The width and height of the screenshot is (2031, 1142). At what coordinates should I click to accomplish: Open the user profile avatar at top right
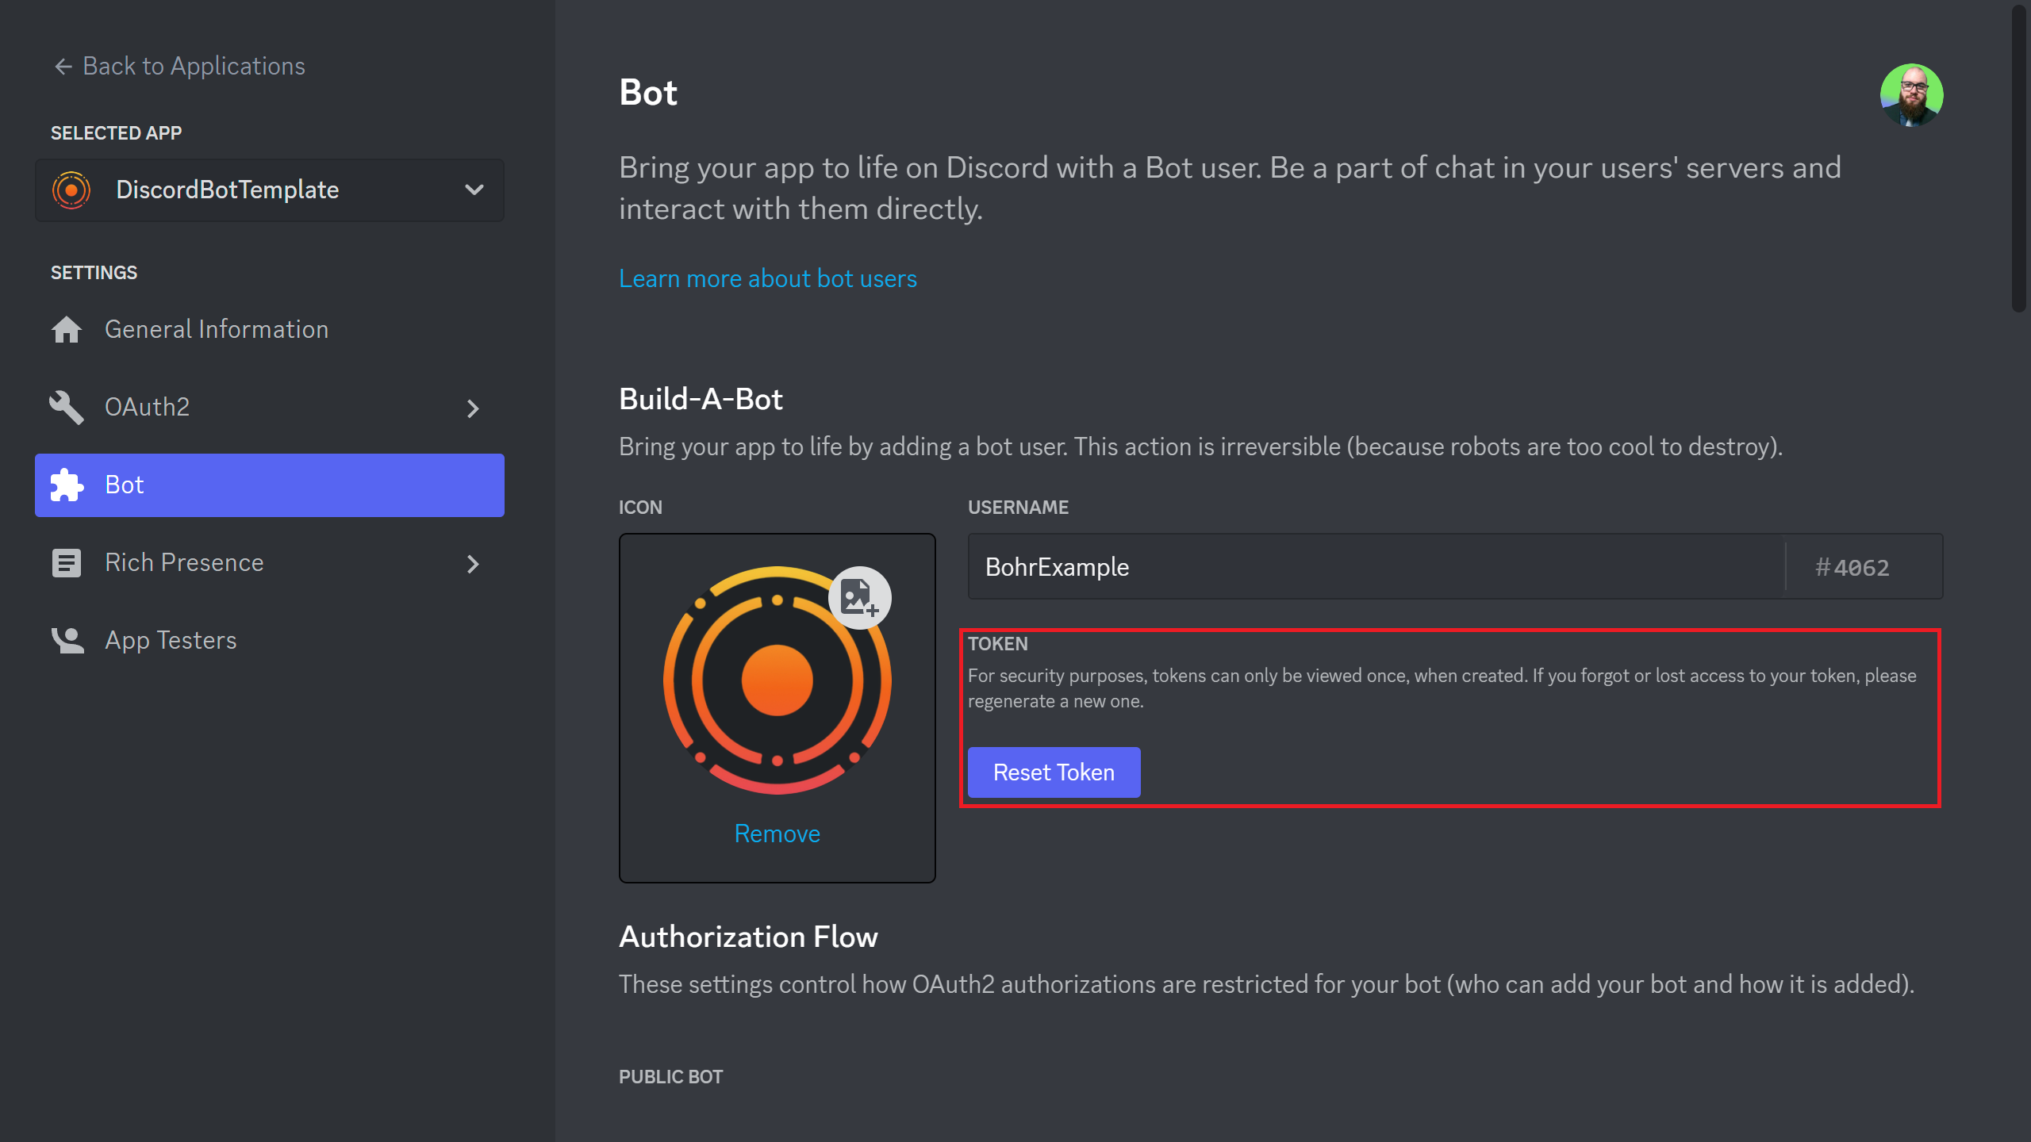1910,95
